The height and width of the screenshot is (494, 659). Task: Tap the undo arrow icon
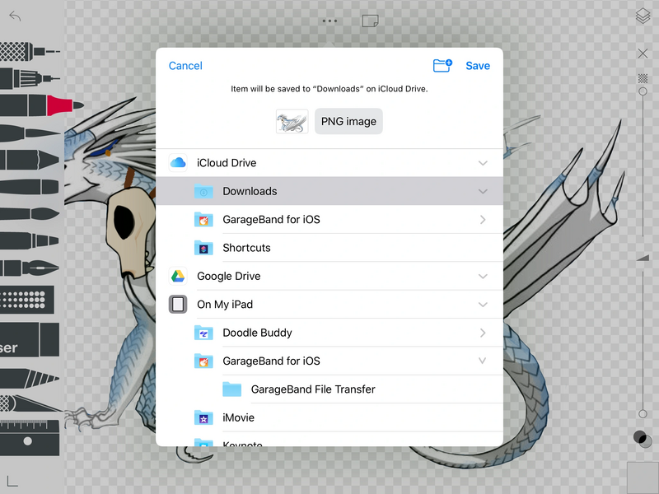click(x=15, y=16)
